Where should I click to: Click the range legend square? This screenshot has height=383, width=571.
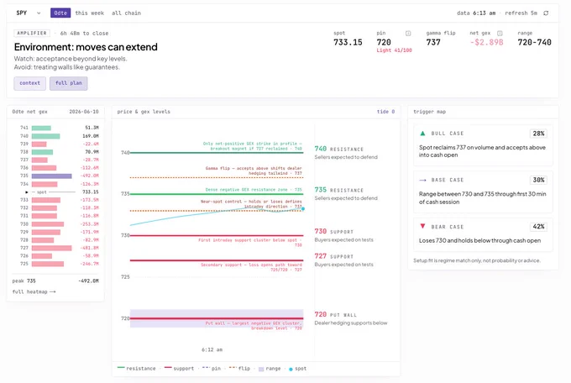coord(261,370)
